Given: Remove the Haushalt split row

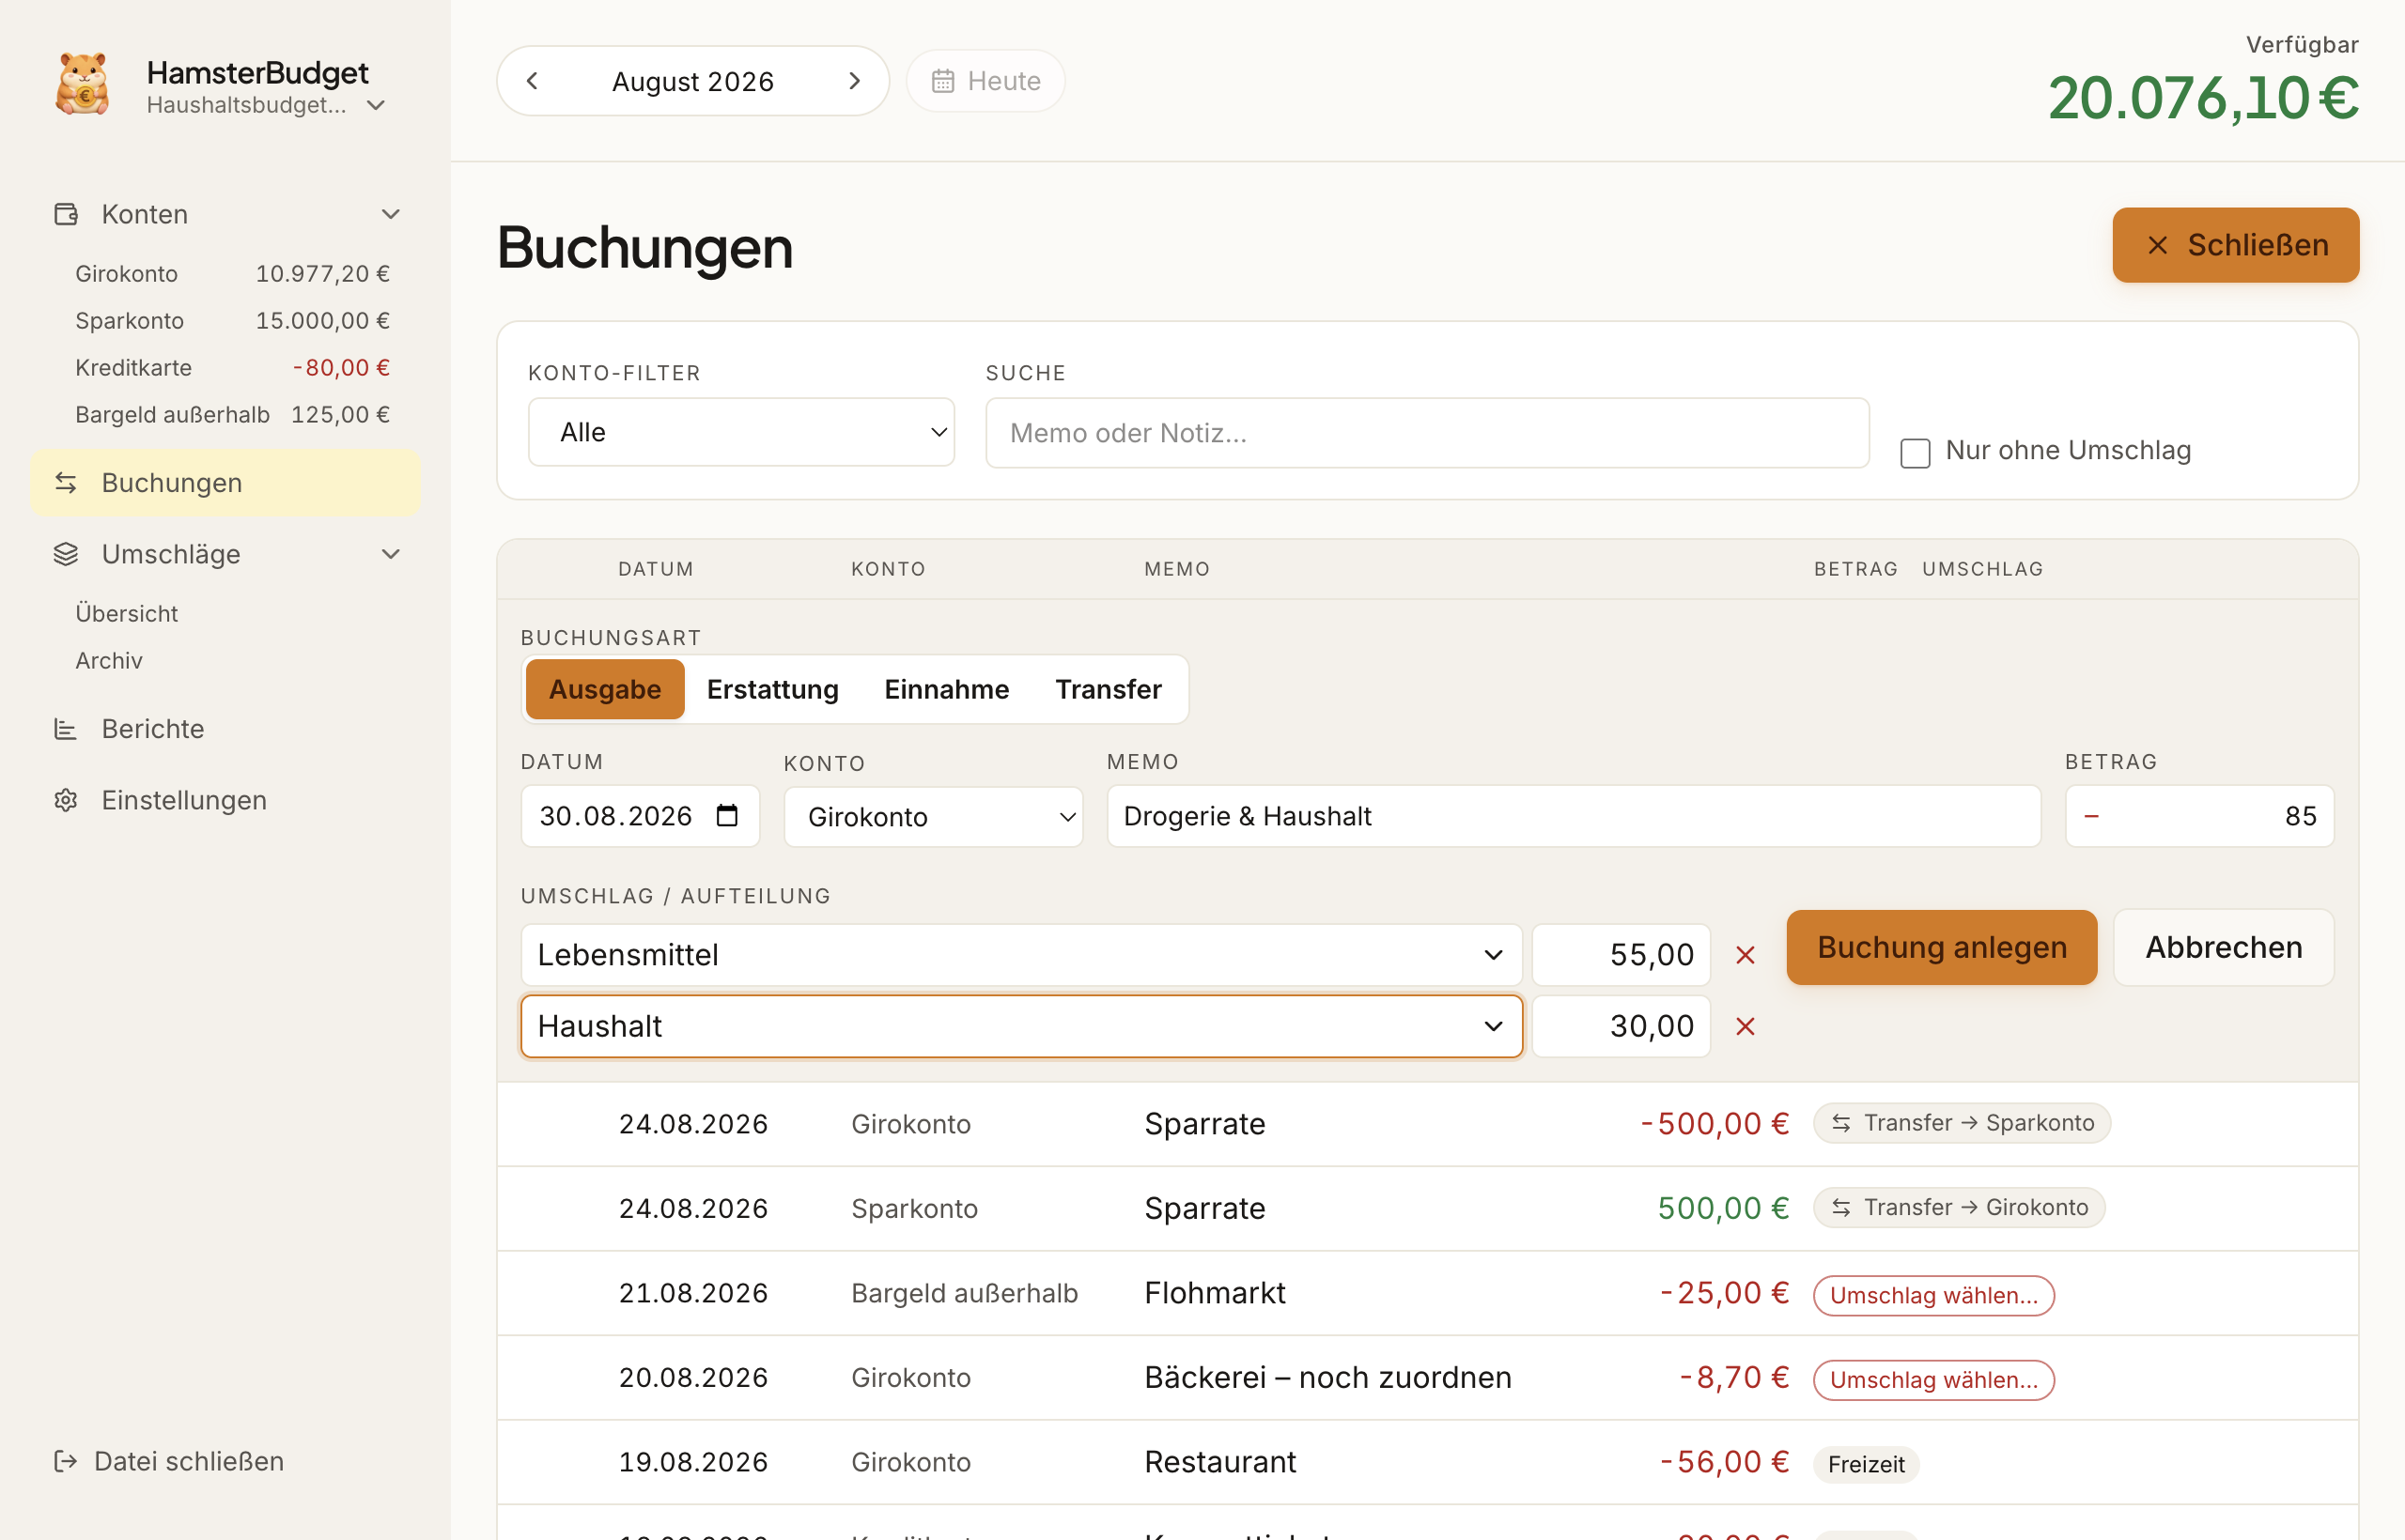Looking at the screenshot, I should 1746,1026.
